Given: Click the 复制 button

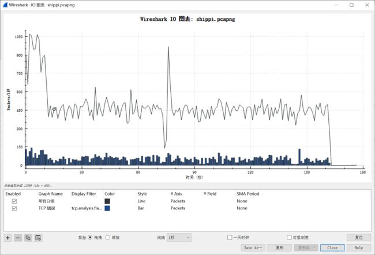Looking at the screenshot, I should pyautogui.click(x=280, y=248).
